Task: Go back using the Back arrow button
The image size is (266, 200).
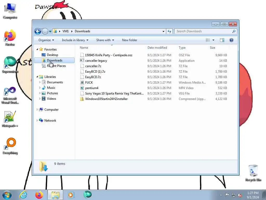Action: [38, 31]
